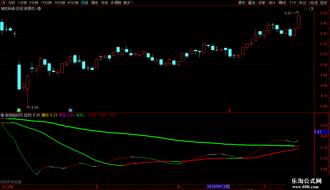
Task: Click the panel layout icon at top-left
Action: coord(3,3)
